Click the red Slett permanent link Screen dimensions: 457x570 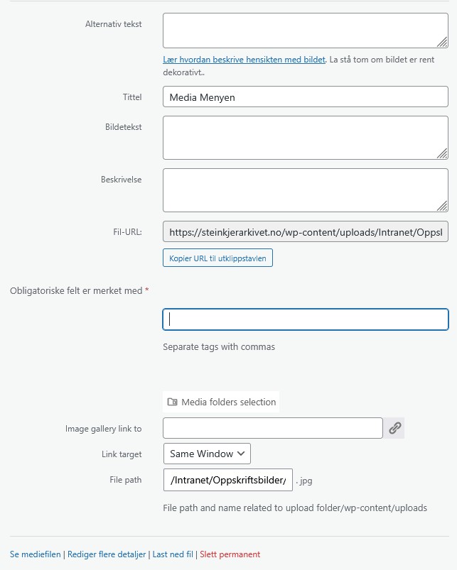tap(230, 554)
